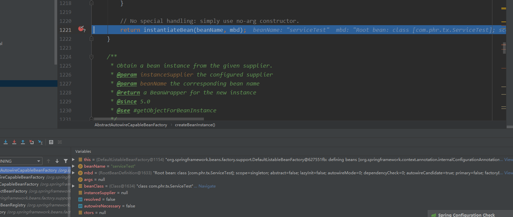Select the ctBeanFactory stack frame
The height and width of the screenshot is (217, 513).
click(35, 191)
